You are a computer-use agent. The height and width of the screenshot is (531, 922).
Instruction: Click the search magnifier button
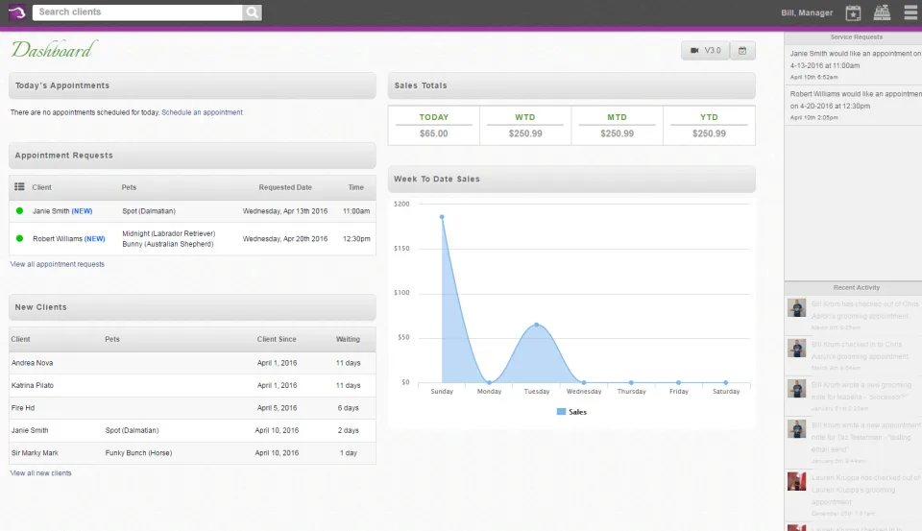pyautogui.click(x=252, y=12)
